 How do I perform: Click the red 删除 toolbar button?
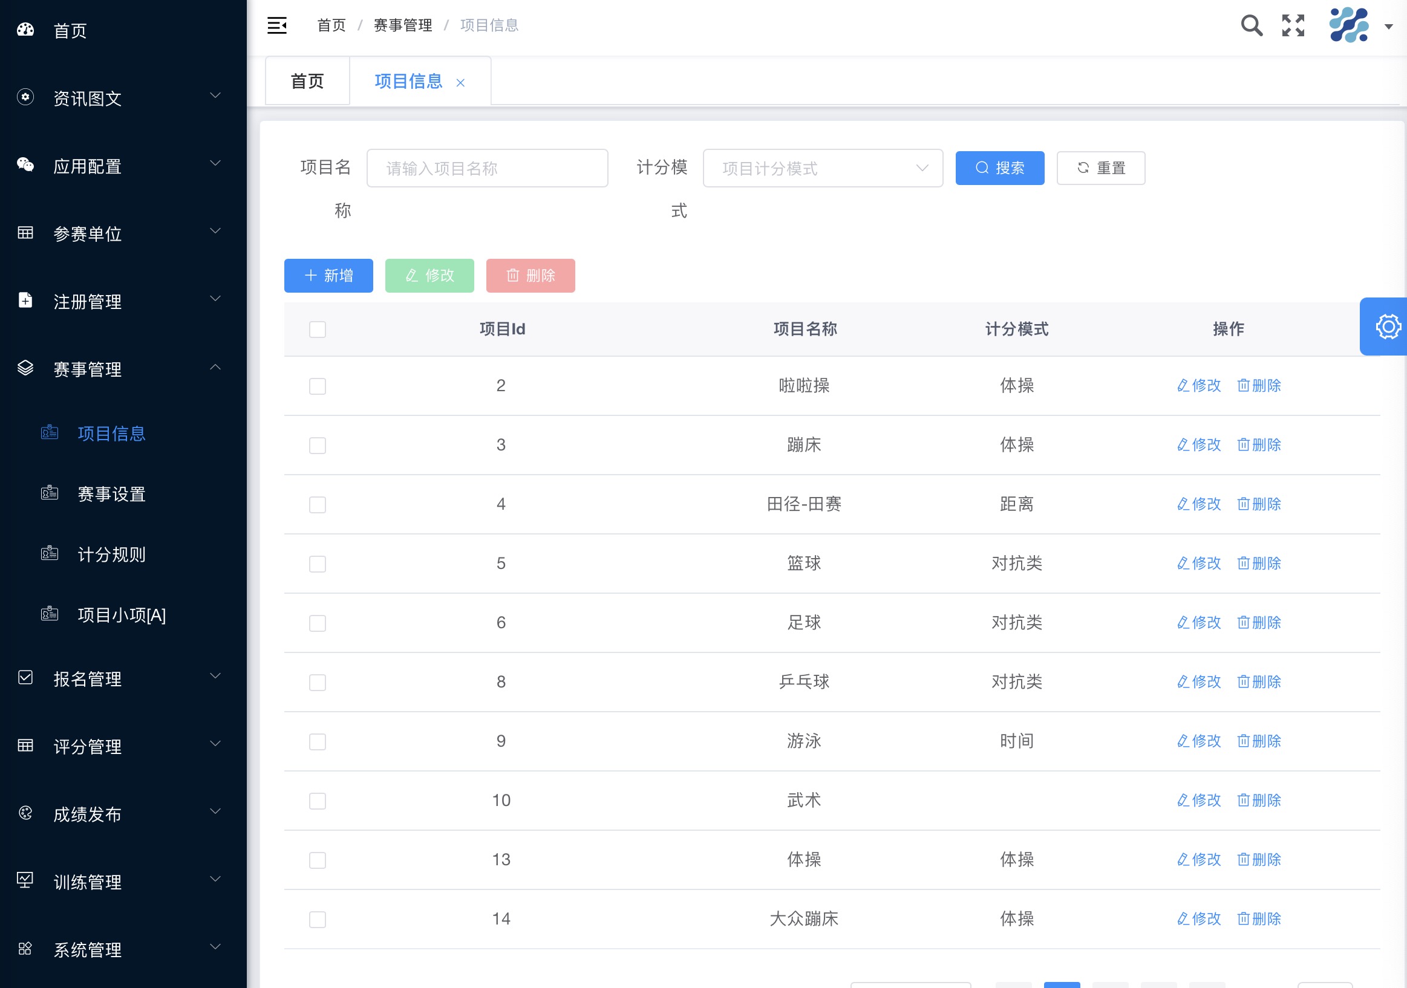pos(530,276)
